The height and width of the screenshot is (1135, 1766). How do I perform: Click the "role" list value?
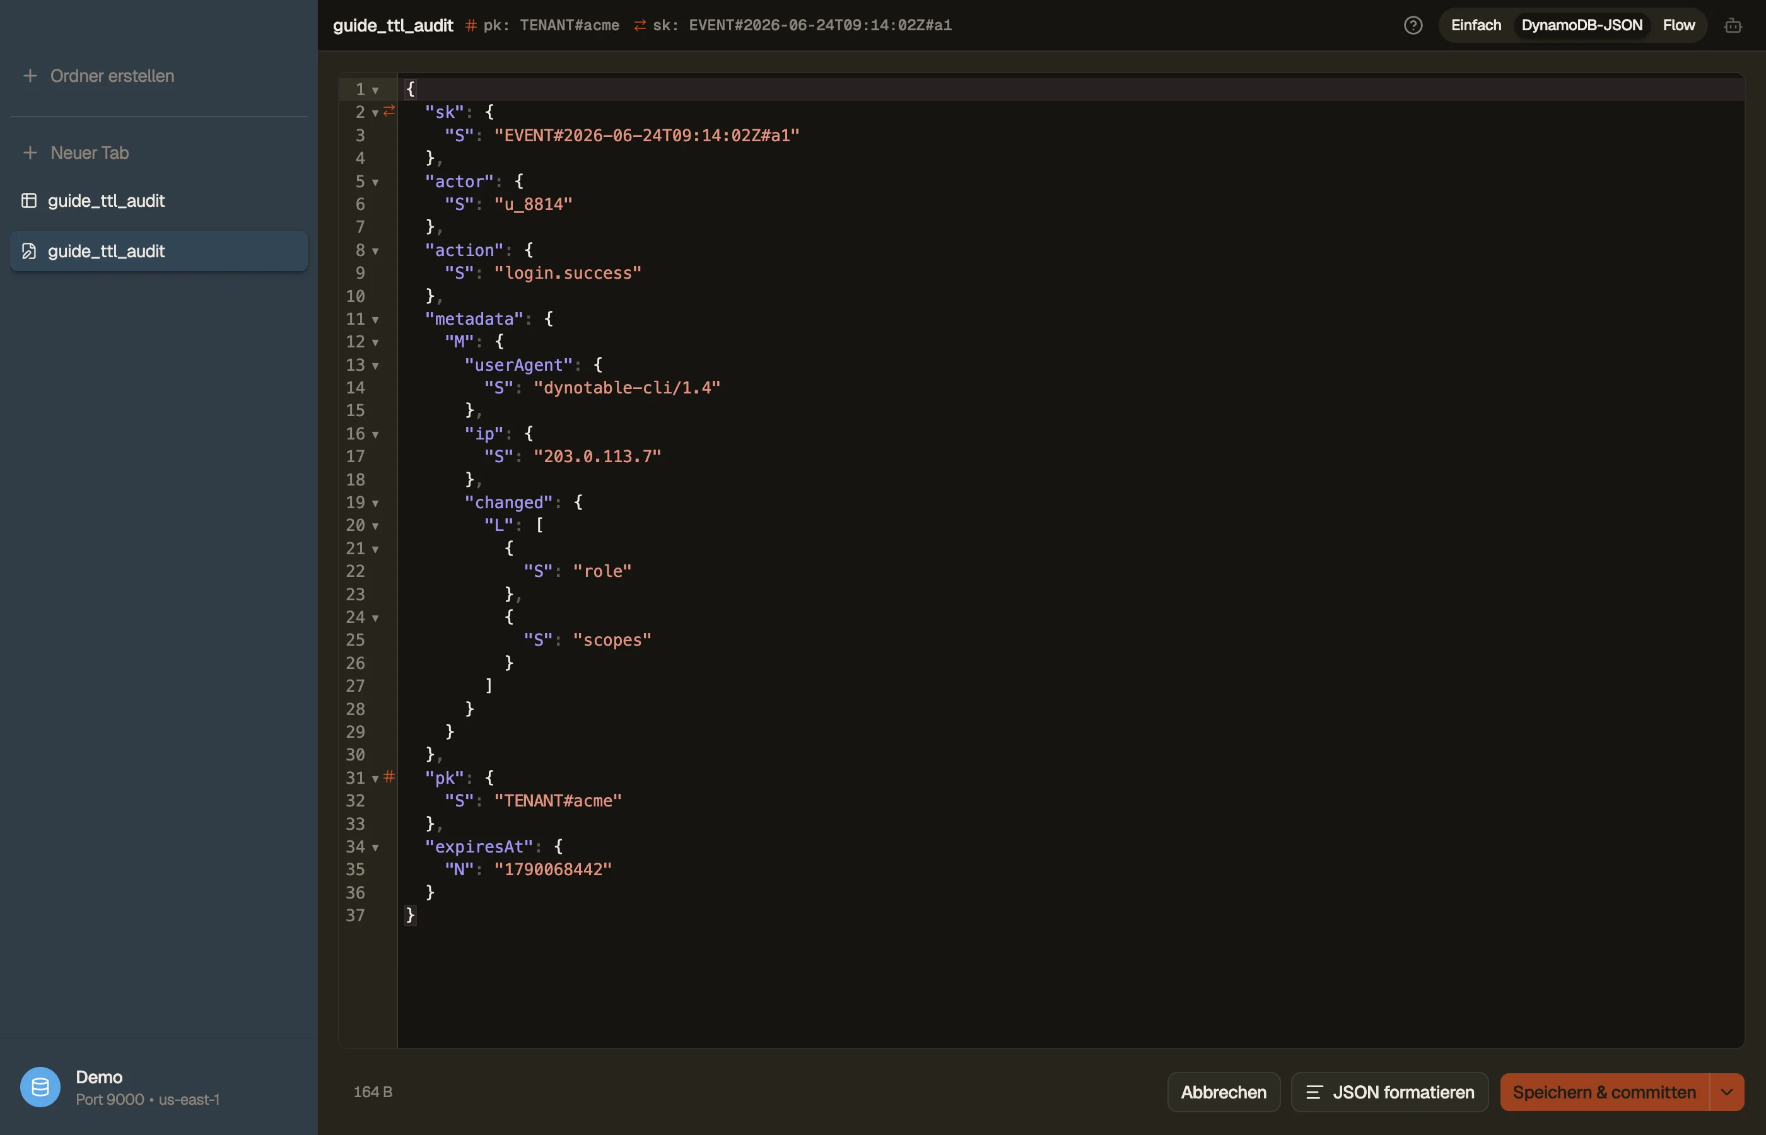pyautogui.click(x=602, y=571)
